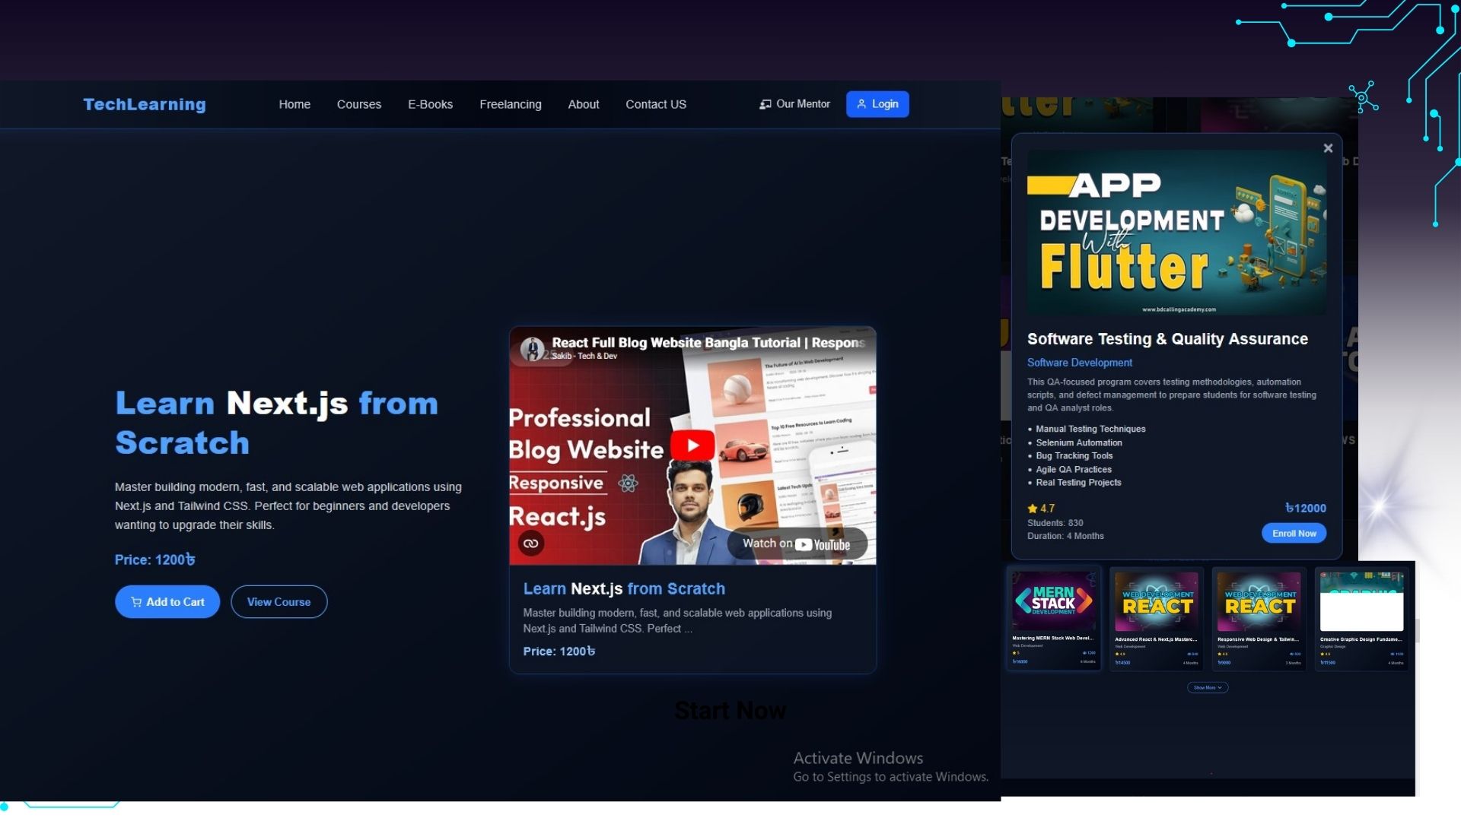Open the Contact US page
This screenshot has width=1461, height=821.
point(655,104)
